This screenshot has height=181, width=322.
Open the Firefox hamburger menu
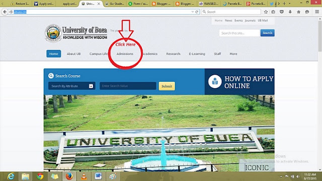tap(317, 12)
